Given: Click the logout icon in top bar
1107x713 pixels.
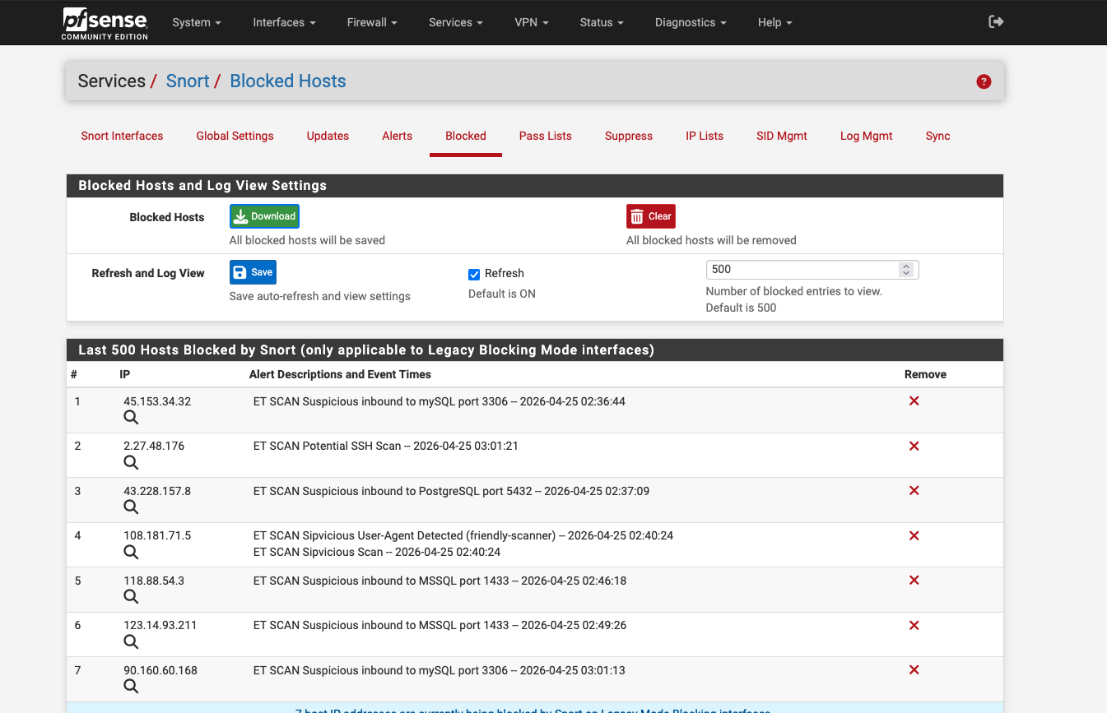Looking at the screenshot, I should [x=996, y=22].
